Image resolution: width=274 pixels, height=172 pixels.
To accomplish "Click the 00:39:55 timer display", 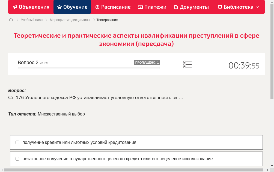I will pos(244,66).
